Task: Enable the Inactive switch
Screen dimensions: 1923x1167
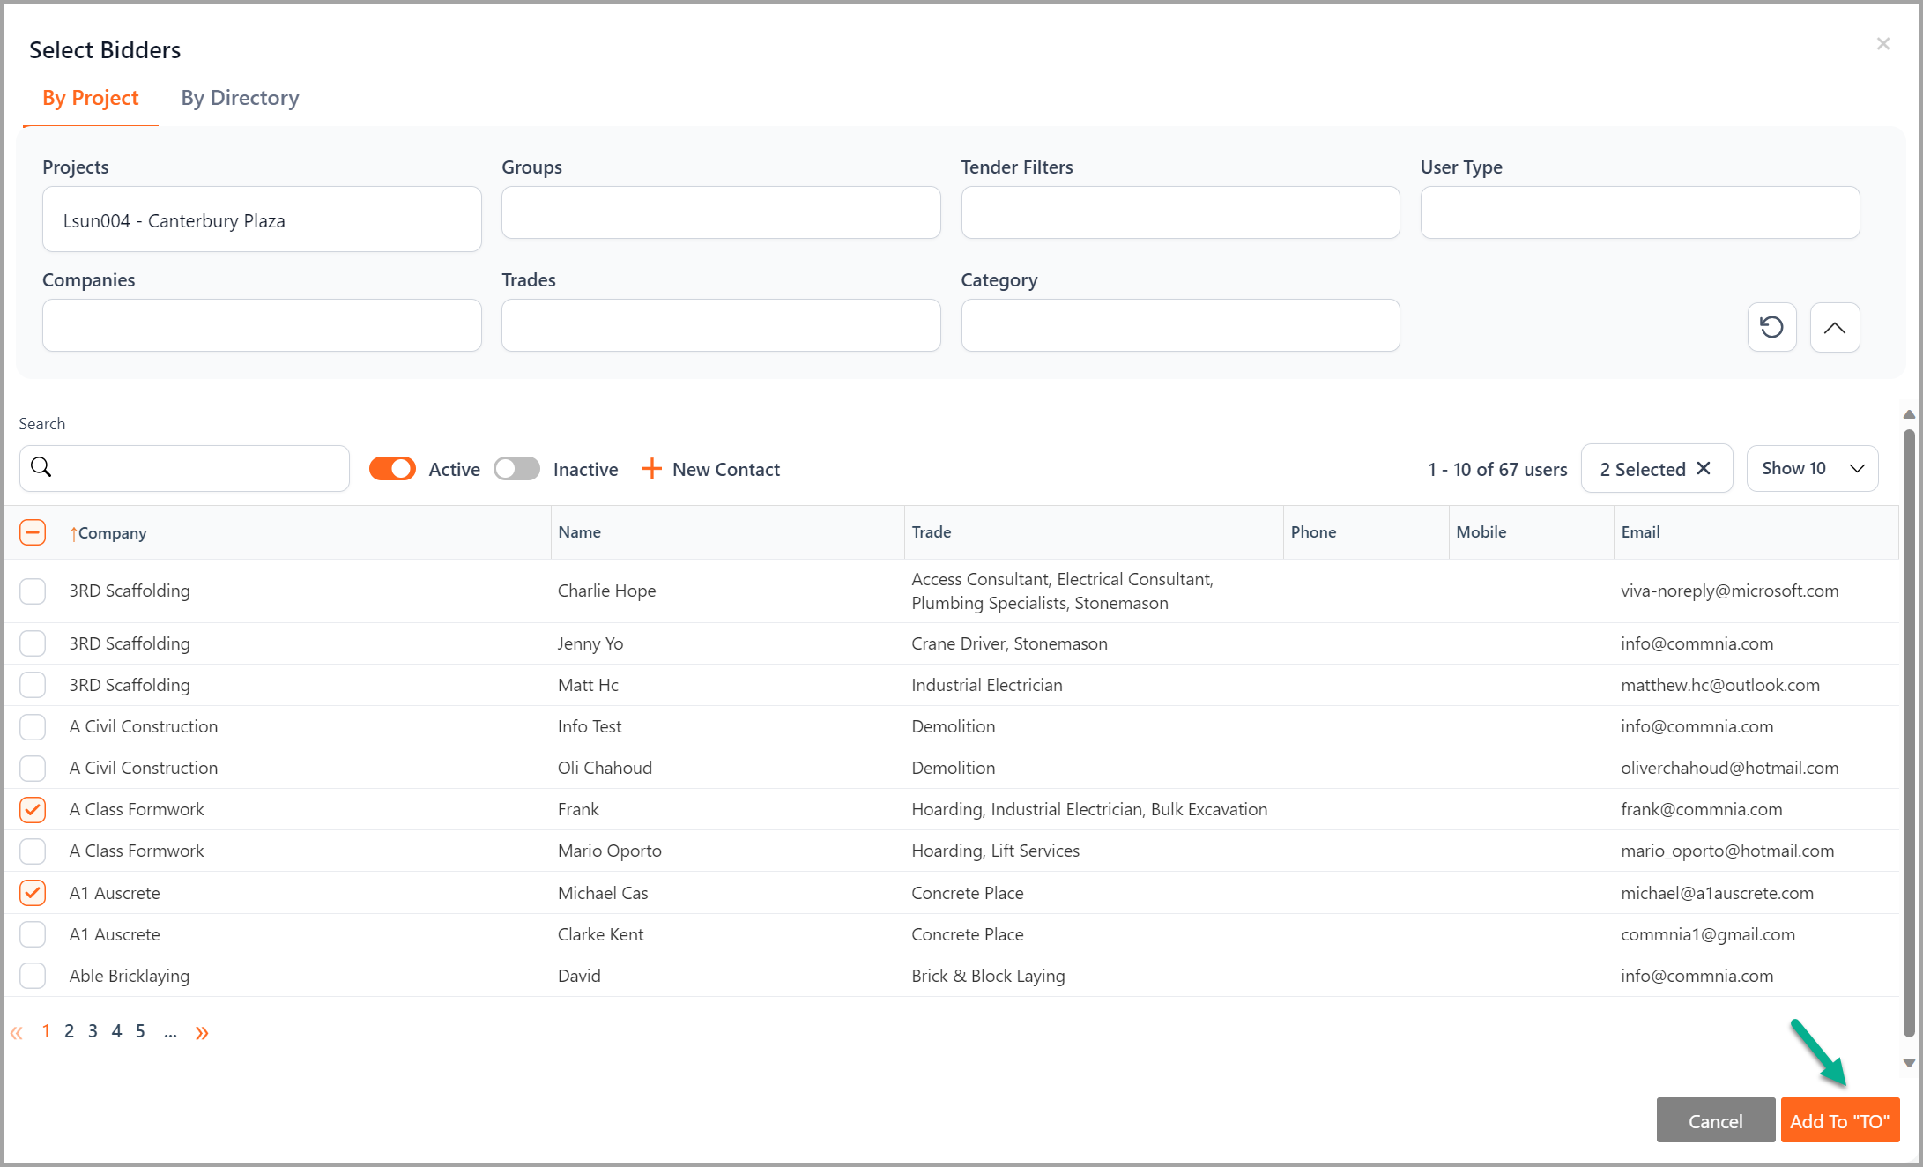Action: point(516,469)
